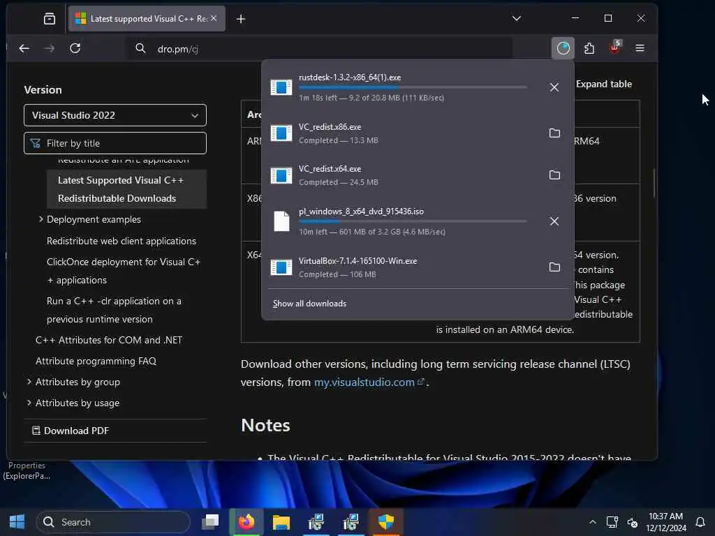Open the Firefox View icon
The height and width of the screenshot is (536, 715).
(x=50, y=19)
